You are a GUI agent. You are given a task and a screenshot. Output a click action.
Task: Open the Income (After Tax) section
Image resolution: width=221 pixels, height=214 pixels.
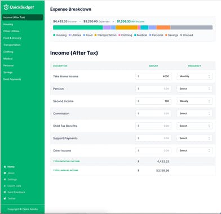23,17
